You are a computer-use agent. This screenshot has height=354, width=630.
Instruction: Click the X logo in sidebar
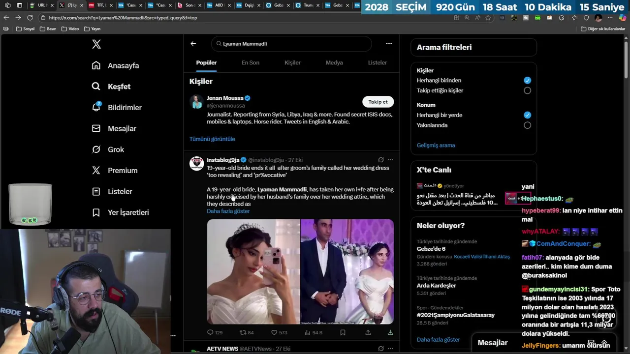(96, 44)
